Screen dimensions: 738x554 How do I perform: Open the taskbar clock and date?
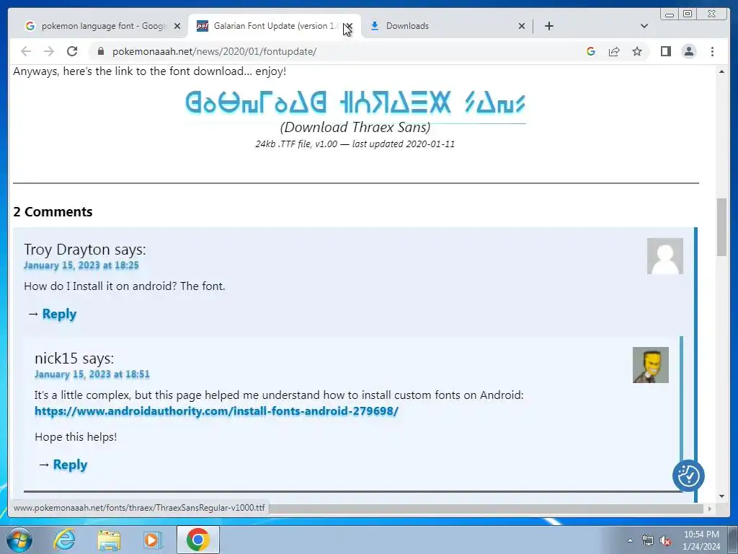pyautogui.click(x=701, y=540)
